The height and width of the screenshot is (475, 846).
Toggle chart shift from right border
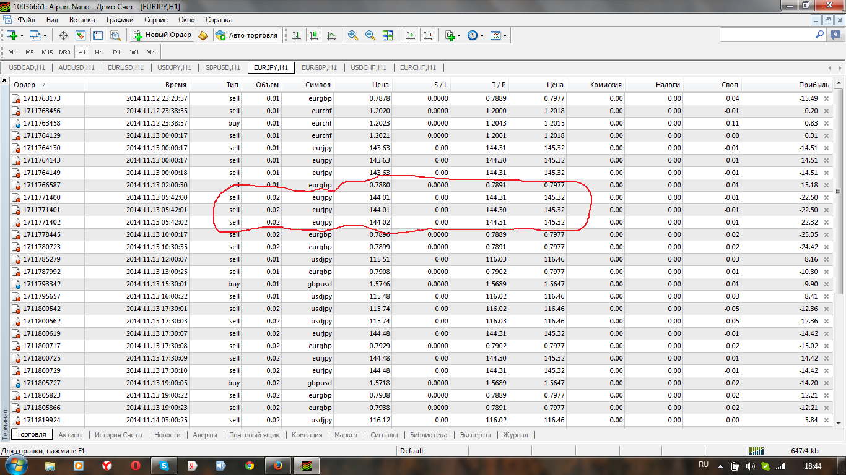427,35
